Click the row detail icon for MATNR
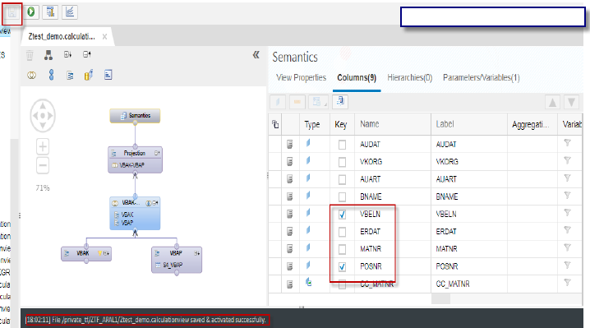 point(290,249)
